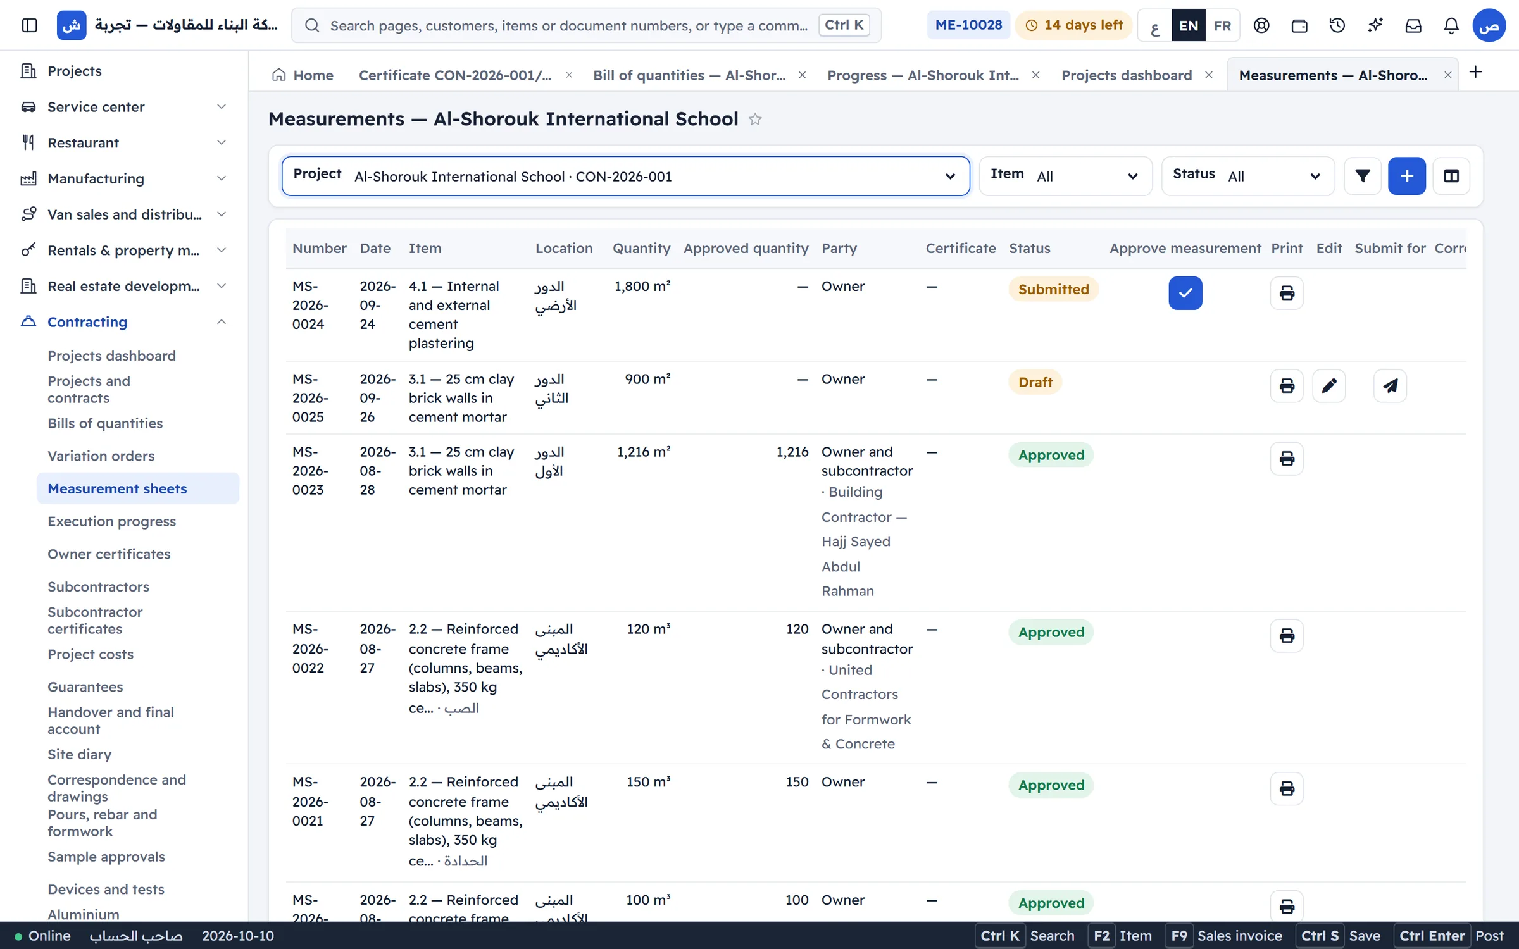Image resolution: width=1519 pixels, height=949 pixels.
Task: Mark this page as favorite with the star
Action: [754, 119]
